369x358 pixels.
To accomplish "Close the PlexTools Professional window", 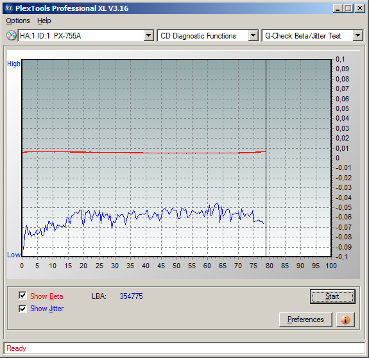I will 360,8.
